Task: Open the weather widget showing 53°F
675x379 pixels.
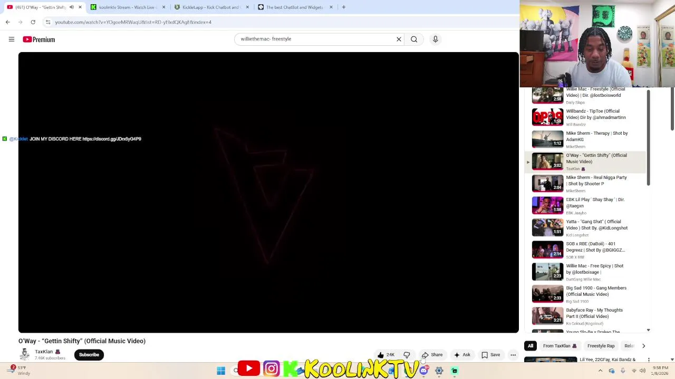Action: 18,371
